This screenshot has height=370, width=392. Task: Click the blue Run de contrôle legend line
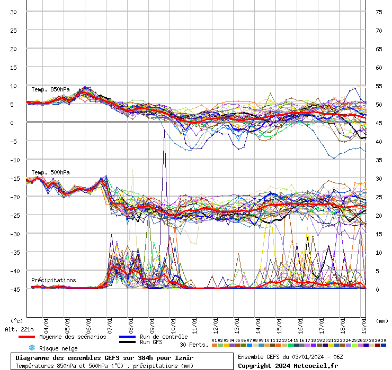tap(127, 337)
